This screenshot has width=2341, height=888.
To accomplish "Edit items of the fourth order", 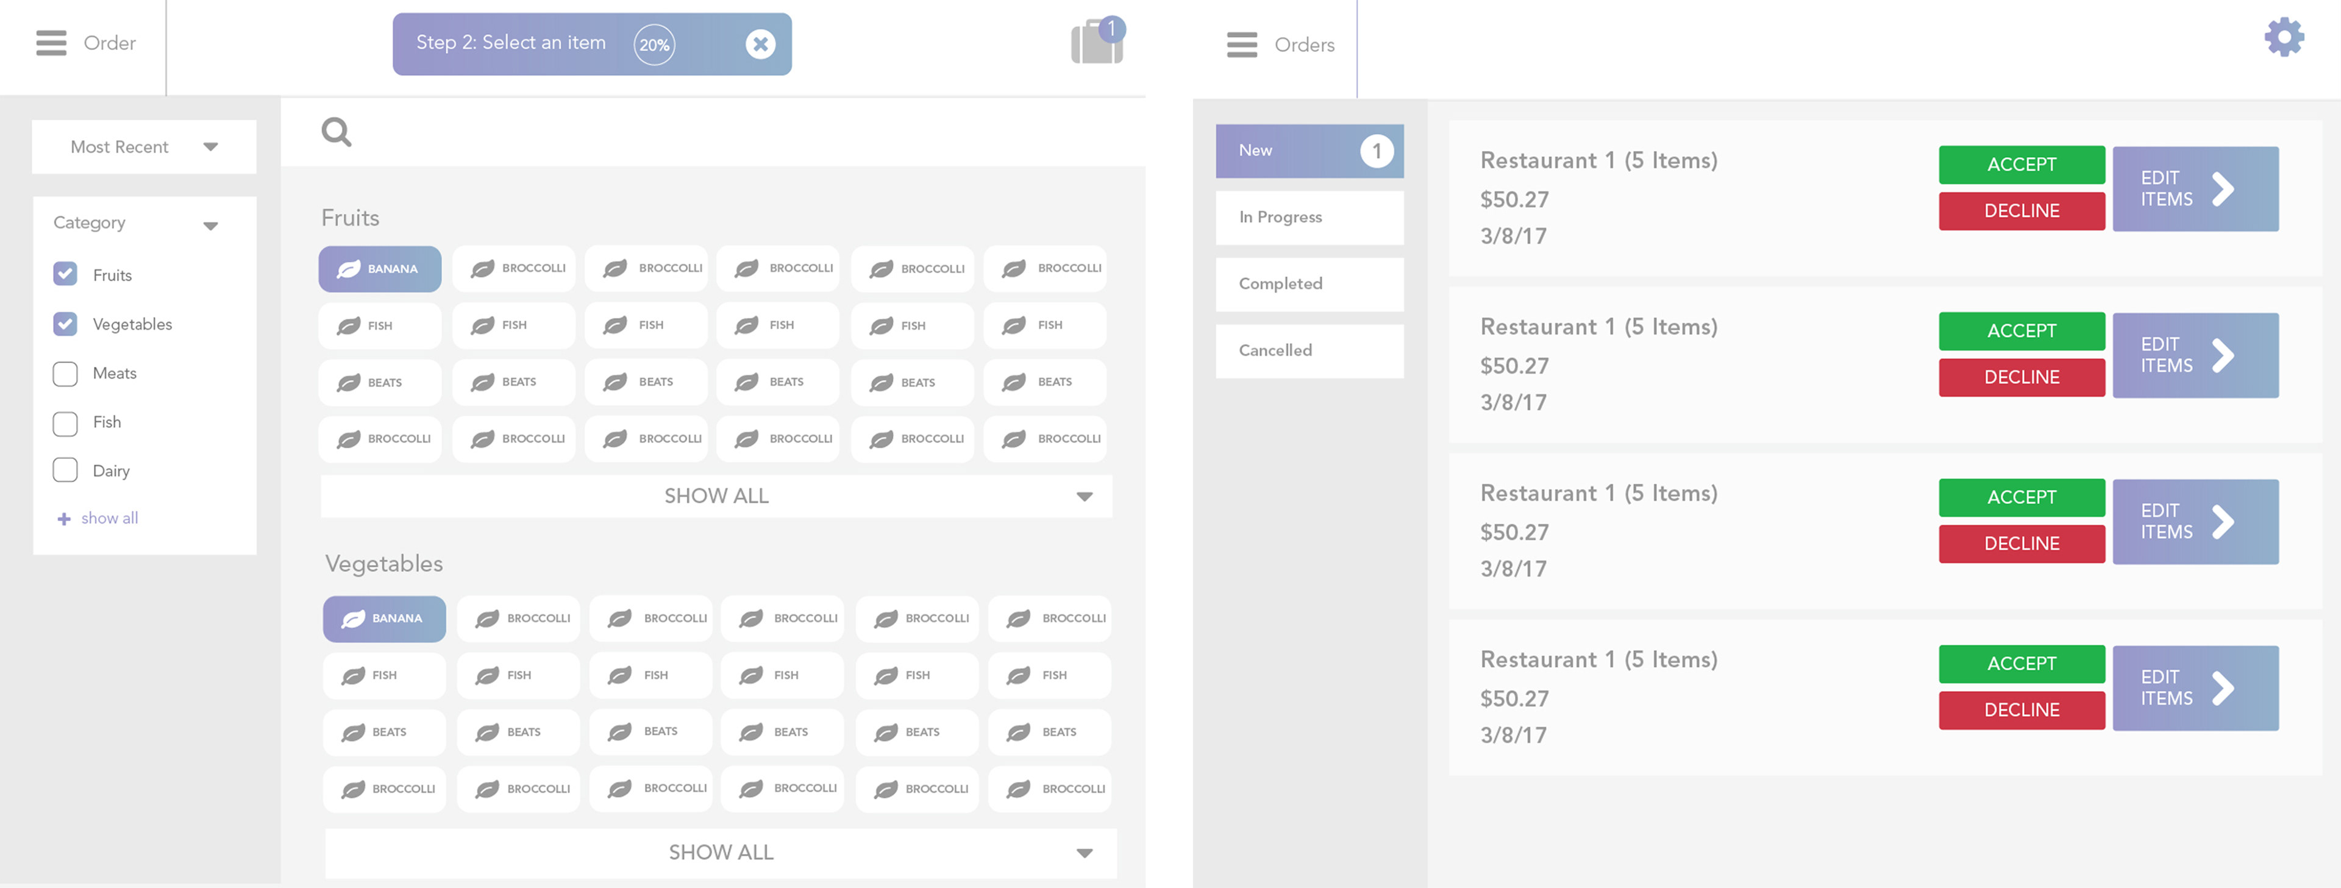I will click(2195, 688).
